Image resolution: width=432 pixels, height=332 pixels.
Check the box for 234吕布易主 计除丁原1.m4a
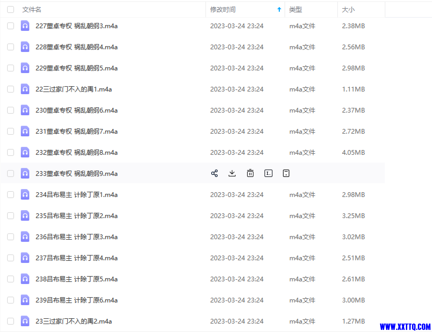click(x=11, y=195)
